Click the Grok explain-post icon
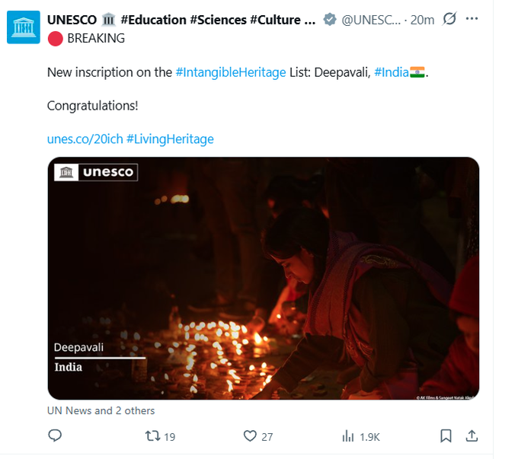This screenshot has height=459, width=518. [449, 20]
